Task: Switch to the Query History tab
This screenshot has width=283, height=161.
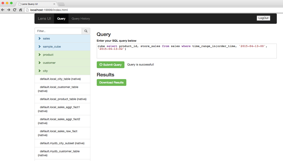Action: click(81, 19)
